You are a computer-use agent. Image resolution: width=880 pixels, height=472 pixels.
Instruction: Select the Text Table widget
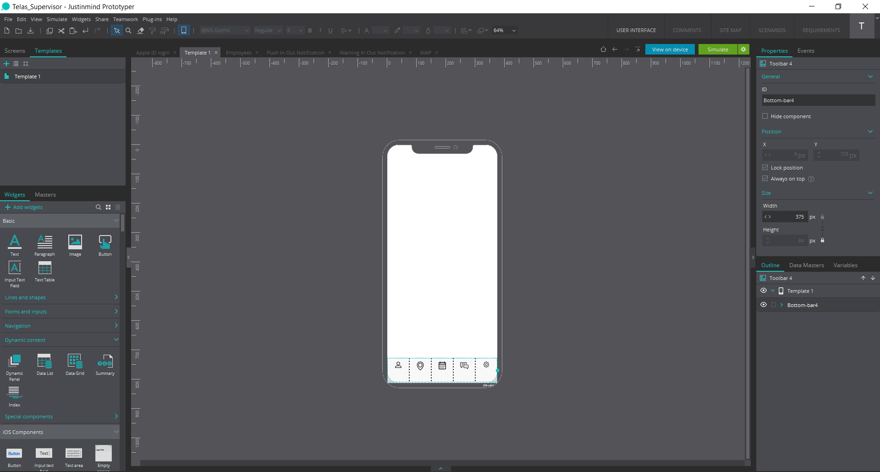click(44, 269)
